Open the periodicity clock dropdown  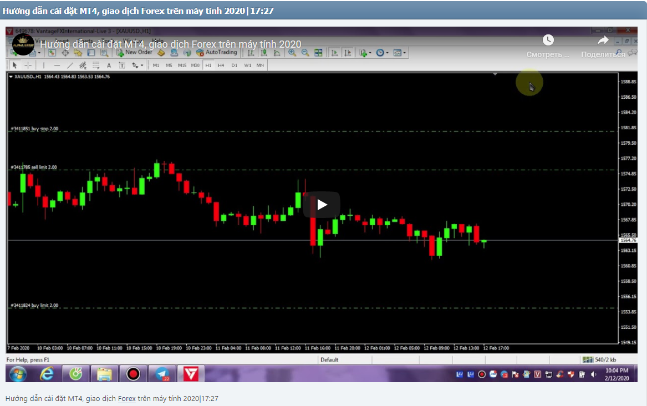[x=381, y=53]
